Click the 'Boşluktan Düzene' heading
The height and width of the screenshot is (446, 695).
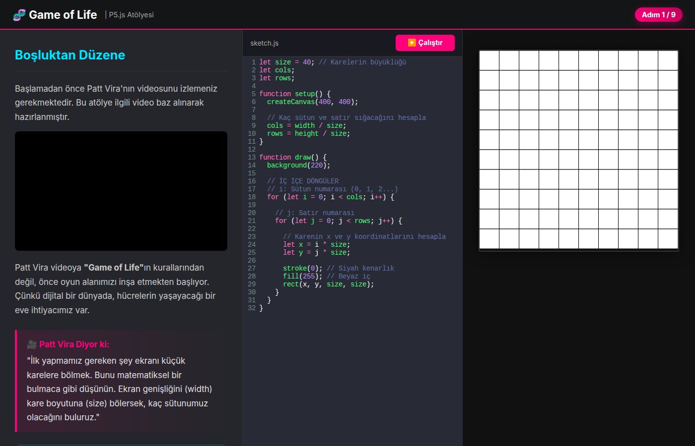pyautogui.click(x=70, y=55)
